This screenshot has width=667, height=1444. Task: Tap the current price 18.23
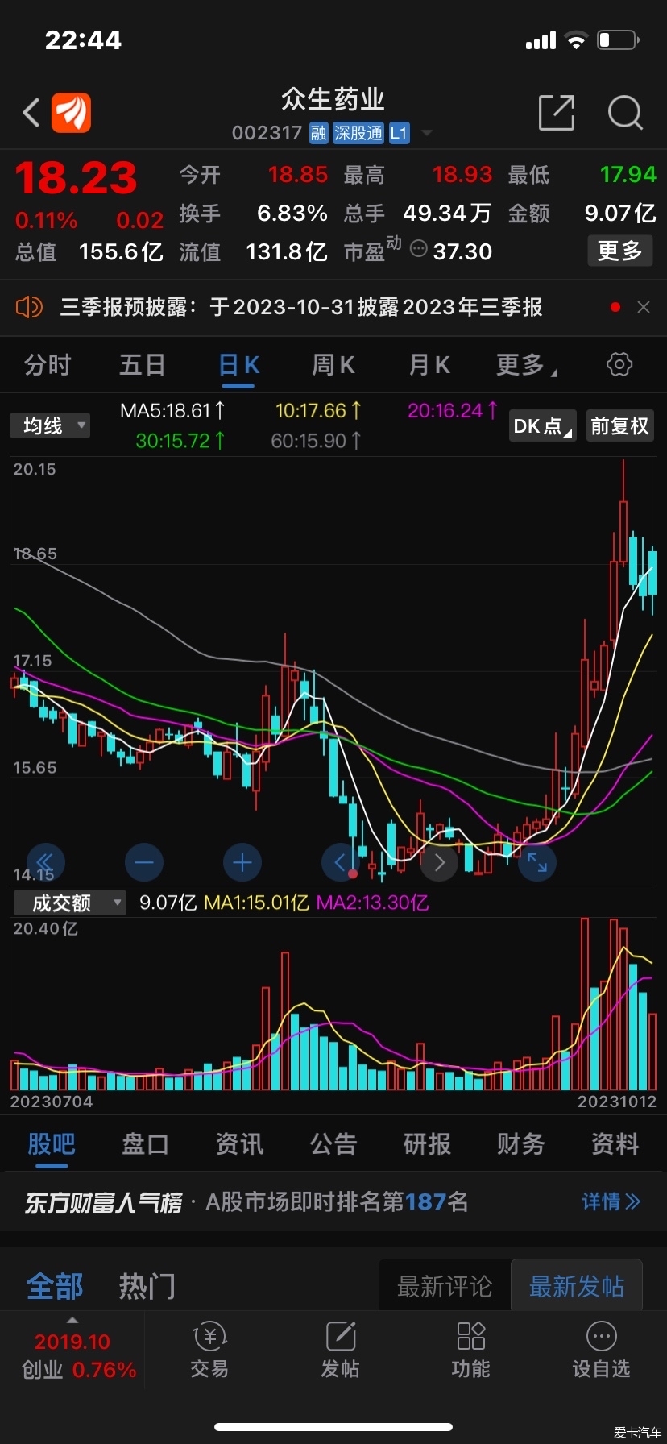77,178
